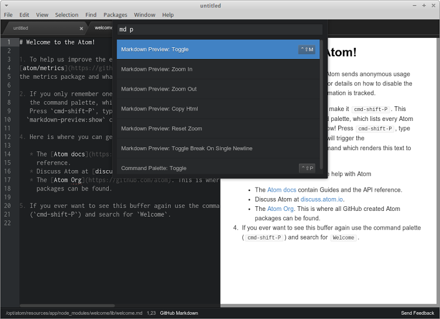Open the Window menu
Image resolution: width=440 pixels, height=319 pixels.
(145, 15)
